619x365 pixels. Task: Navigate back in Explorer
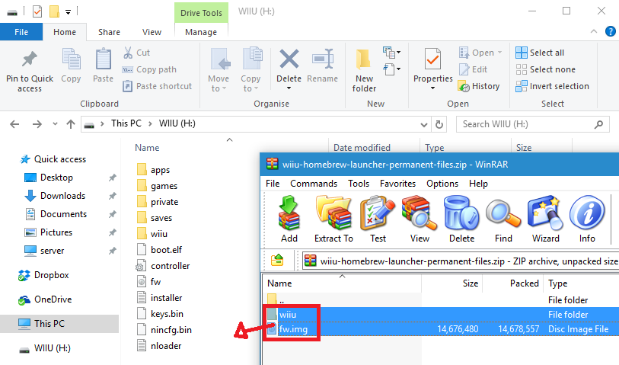tap(14, 124)
